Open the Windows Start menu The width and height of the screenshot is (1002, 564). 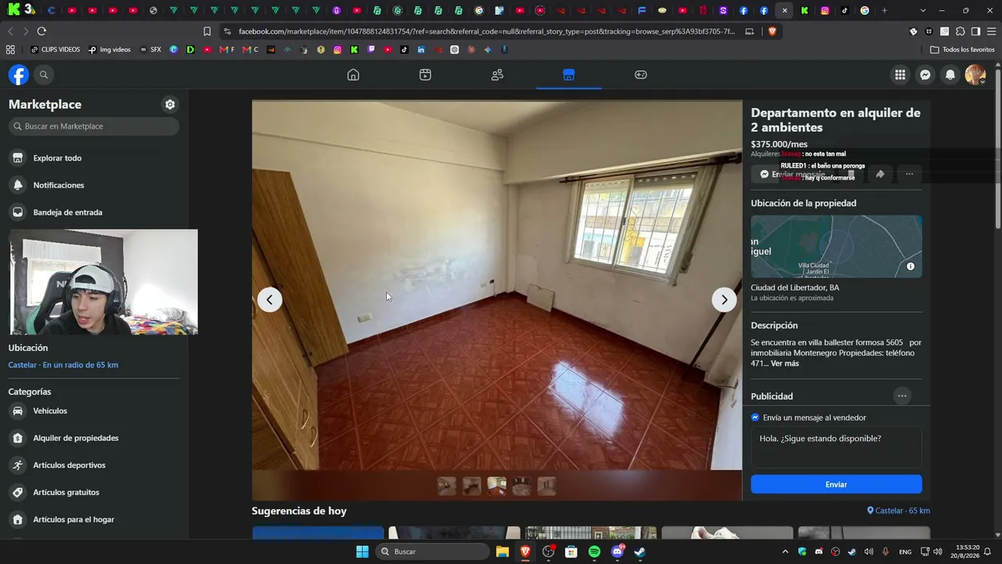point(362,551)
